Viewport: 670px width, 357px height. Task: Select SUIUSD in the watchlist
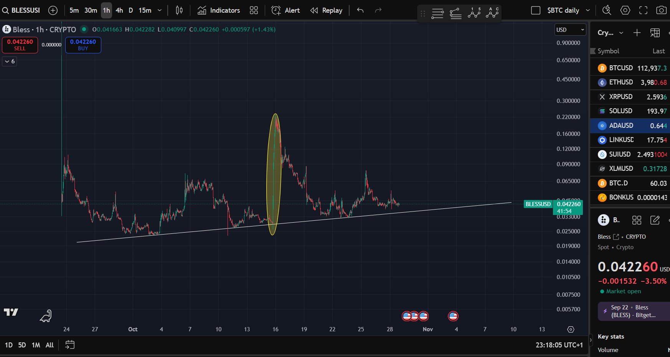click(x=630, y=154)
